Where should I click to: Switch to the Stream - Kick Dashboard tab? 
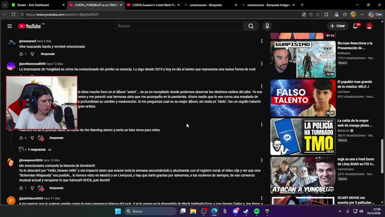38,5
